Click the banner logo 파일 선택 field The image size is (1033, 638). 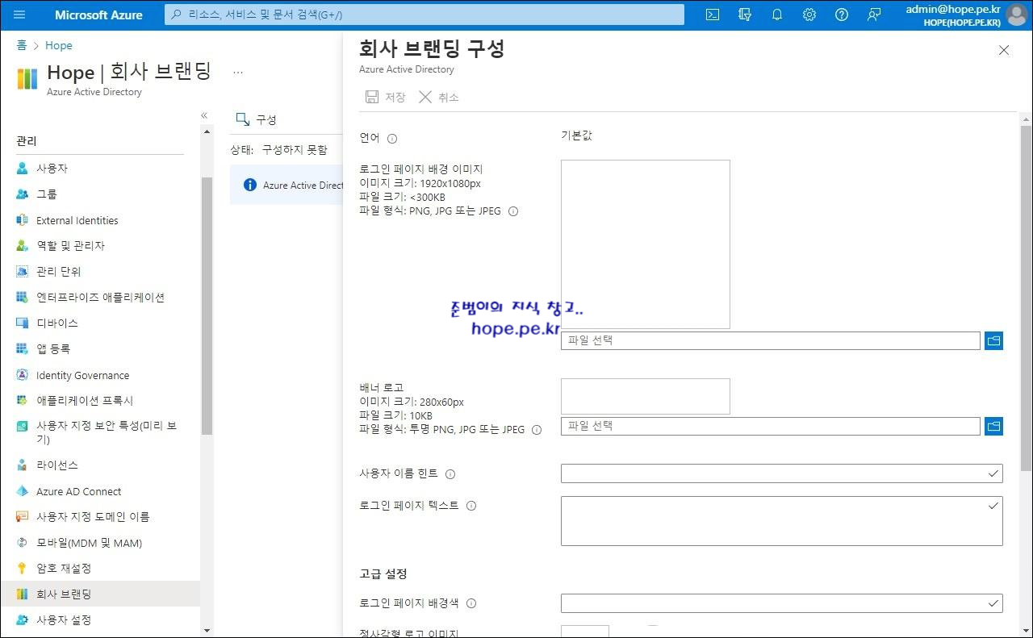click(771, 426)
